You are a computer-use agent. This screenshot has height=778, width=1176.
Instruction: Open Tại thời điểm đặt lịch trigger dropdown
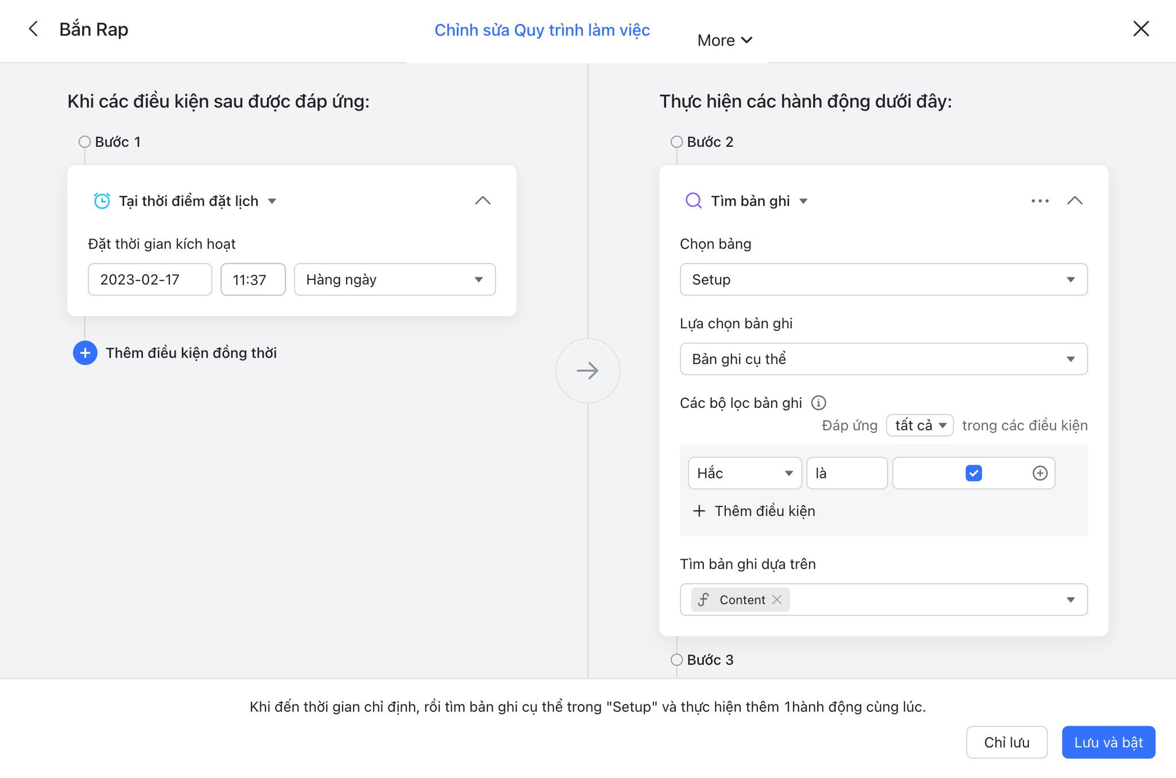click(272, 201)
